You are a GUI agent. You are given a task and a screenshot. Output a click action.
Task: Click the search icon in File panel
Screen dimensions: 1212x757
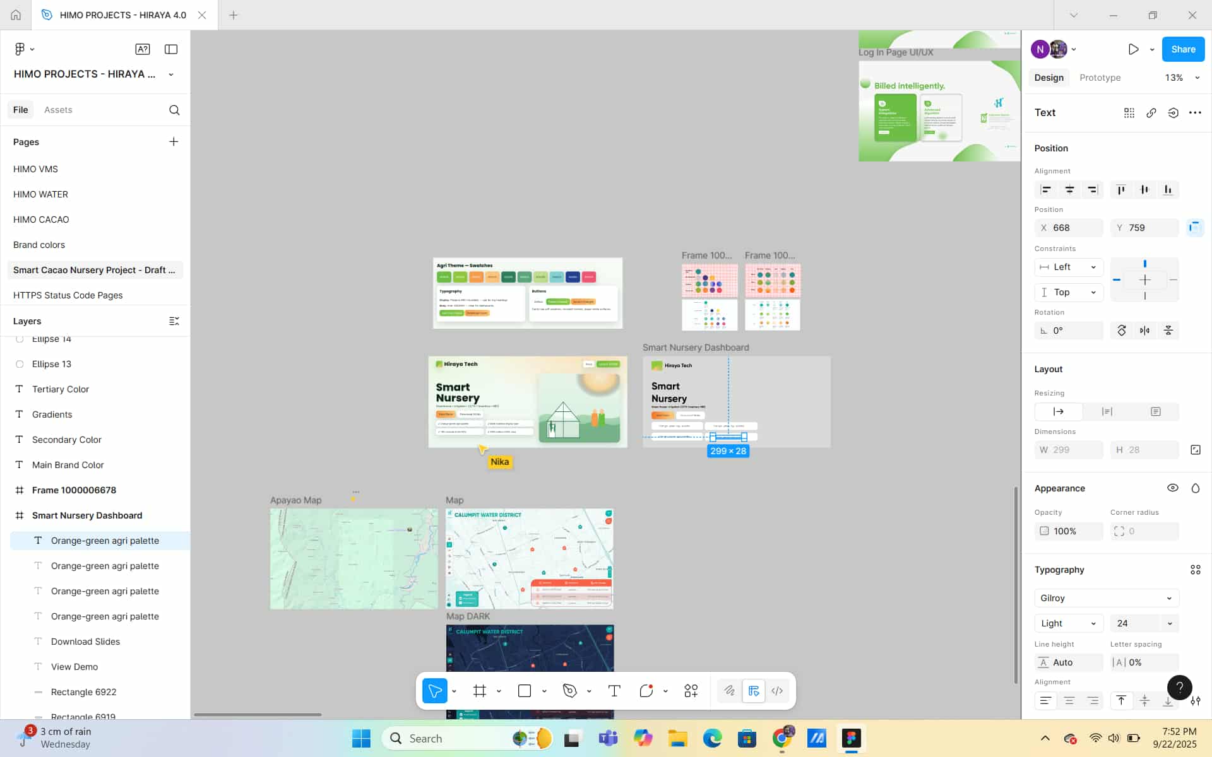(174, 110)
